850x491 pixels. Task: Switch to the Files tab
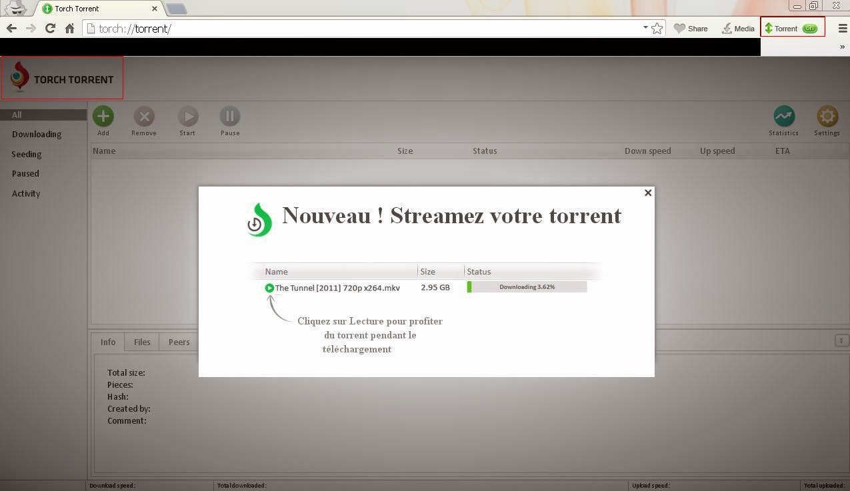(x=142, y=342)
